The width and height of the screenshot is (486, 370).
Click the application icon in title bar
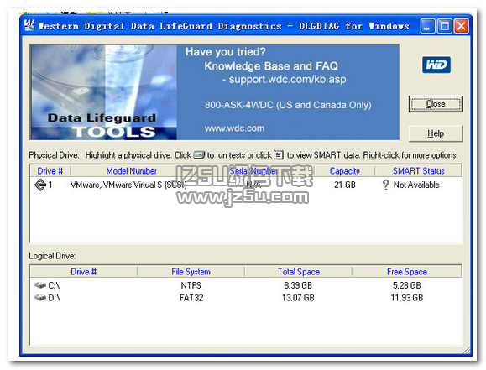29,25
